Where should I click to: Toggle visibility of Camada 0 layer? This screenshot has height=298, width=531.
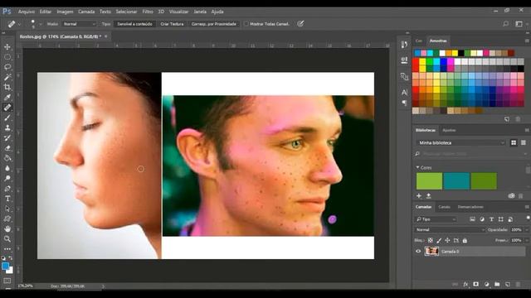point(418,251)
